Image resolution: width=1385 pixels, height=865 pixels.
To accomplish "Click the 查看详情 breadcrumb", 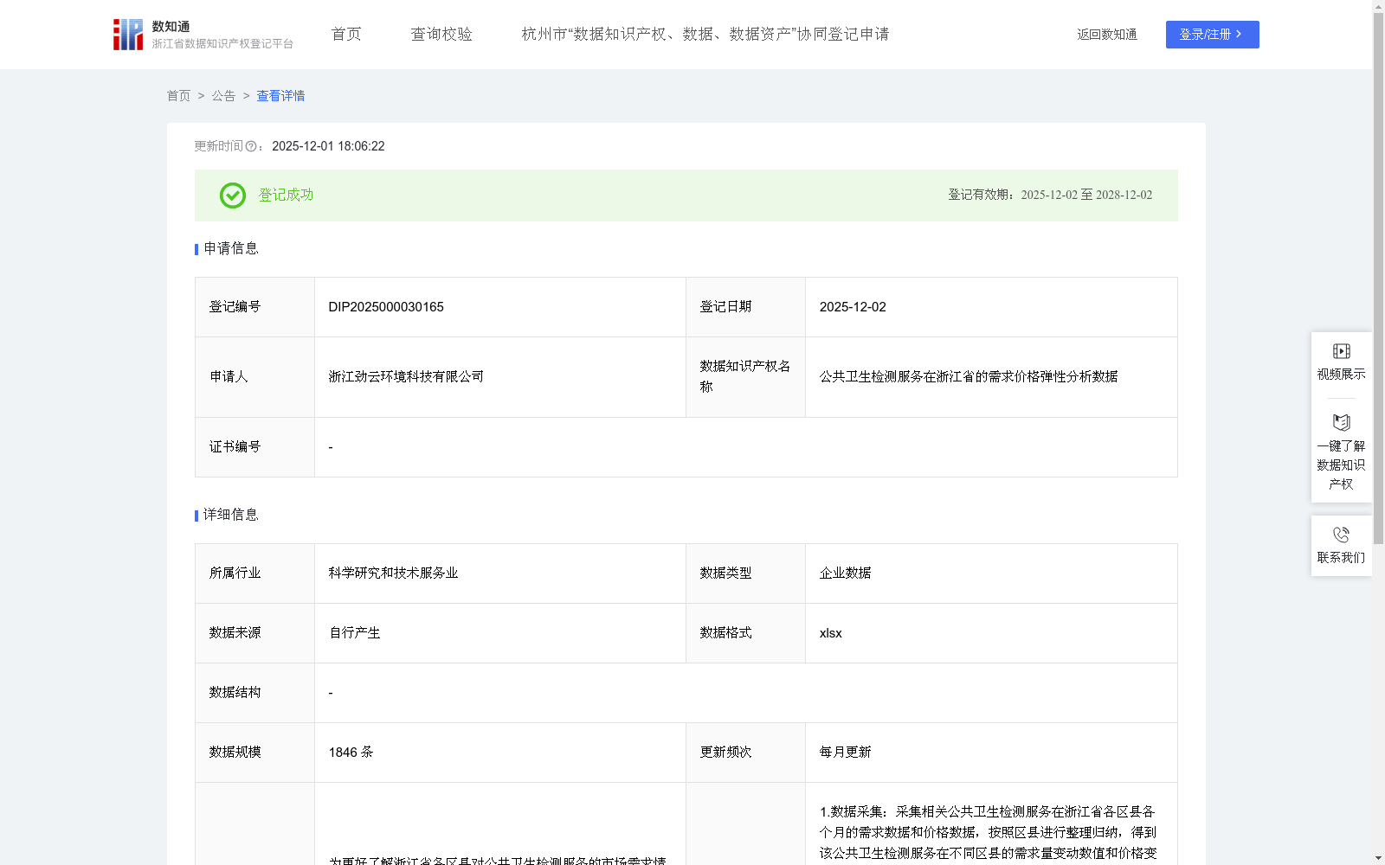I will [280, 96].
